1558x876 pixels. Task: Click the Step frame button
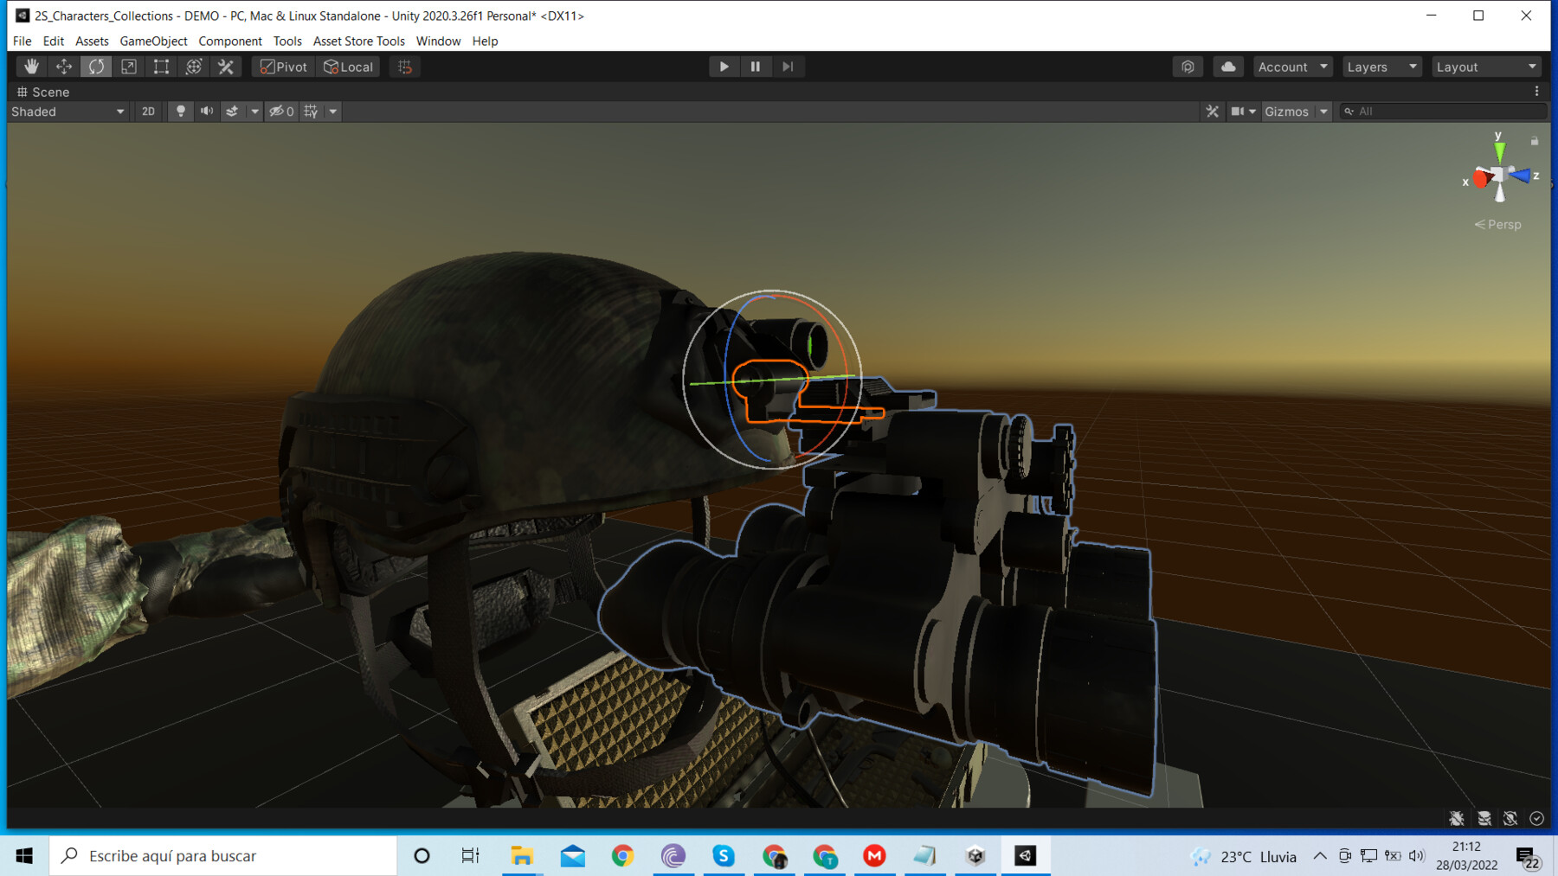[788, 67]
